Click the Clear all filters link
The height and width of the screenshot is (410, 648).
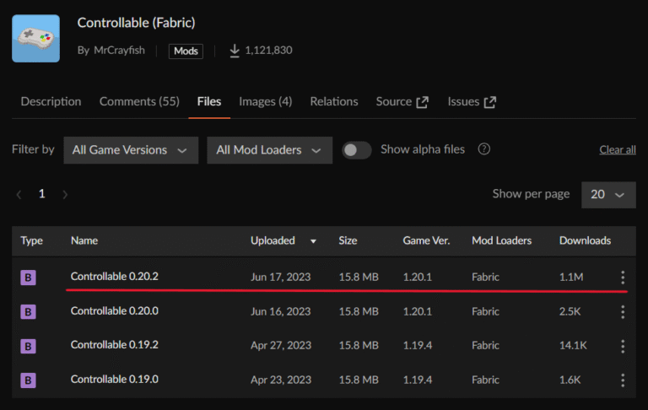617,149
